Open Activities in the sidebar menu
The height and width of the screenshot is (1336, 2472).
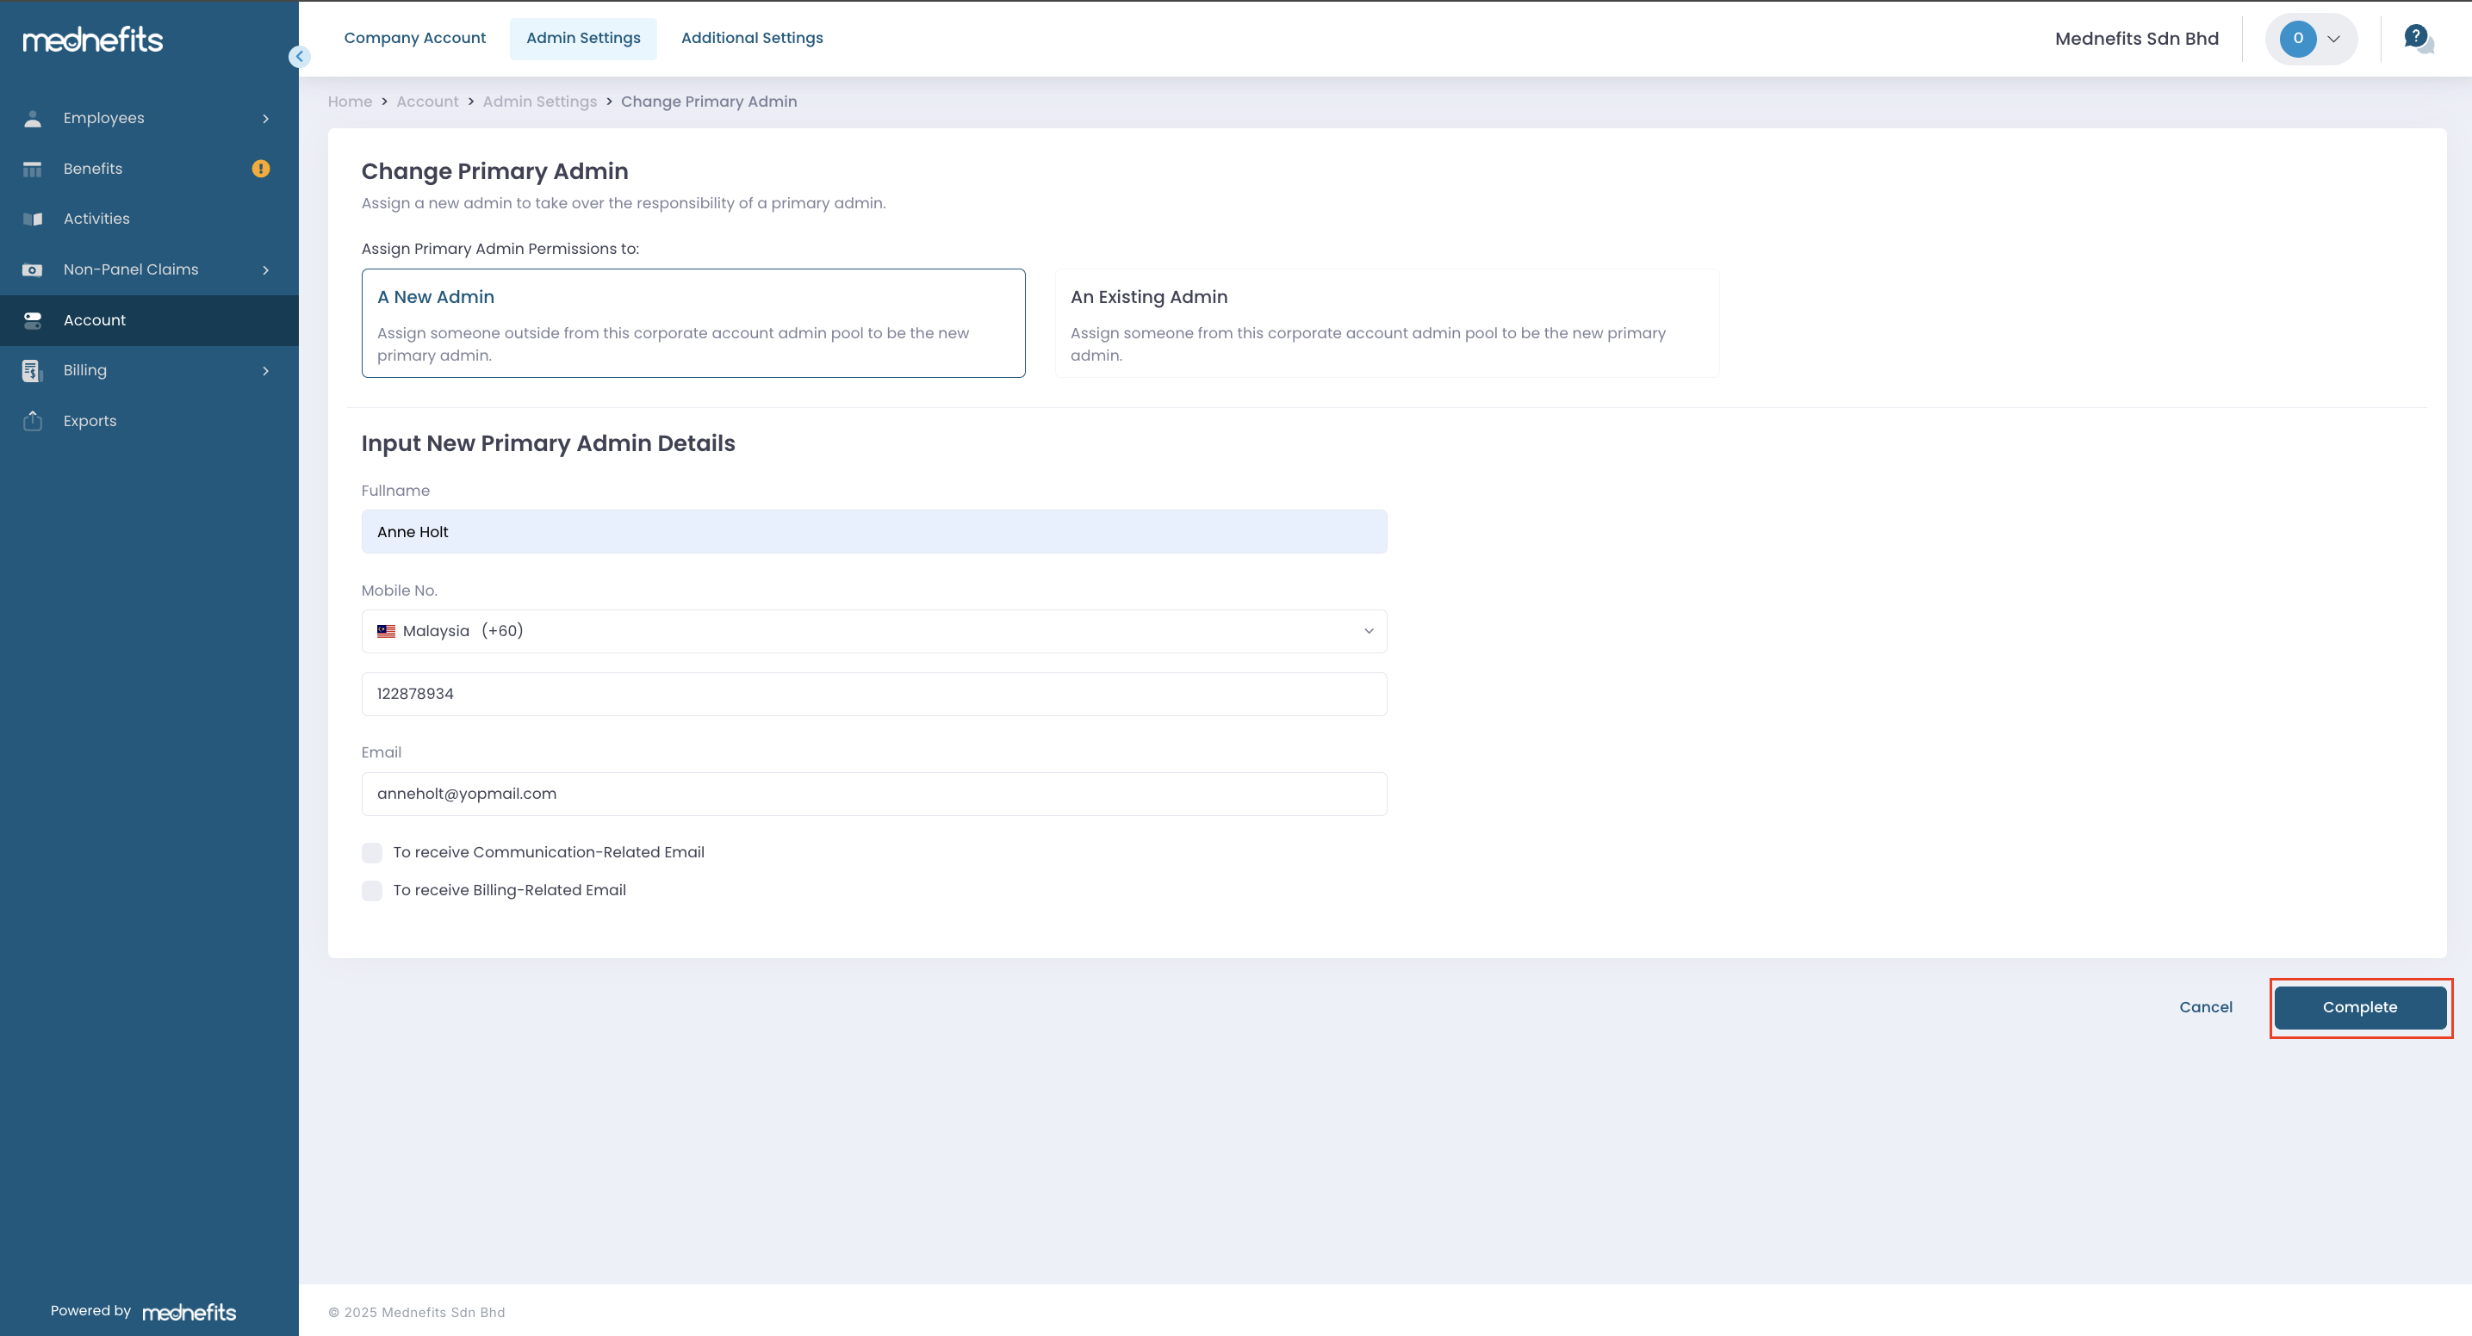pyautogui.click(x=149, y=219)
